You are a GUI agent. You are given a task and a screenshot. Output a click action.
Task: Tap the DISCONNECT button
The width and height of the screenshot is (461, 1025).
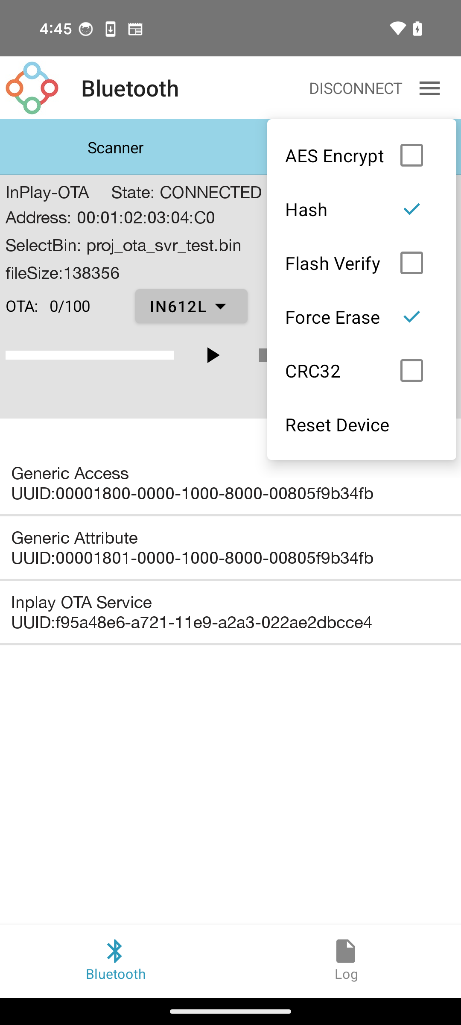coord(356,88)
